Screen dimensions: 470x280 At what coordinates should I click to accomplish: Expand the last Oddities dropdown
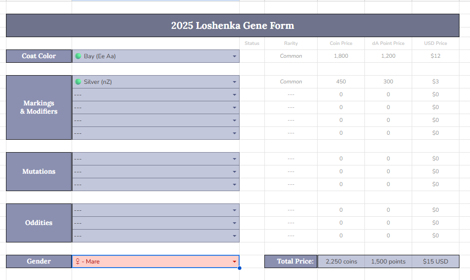[234, 236]
